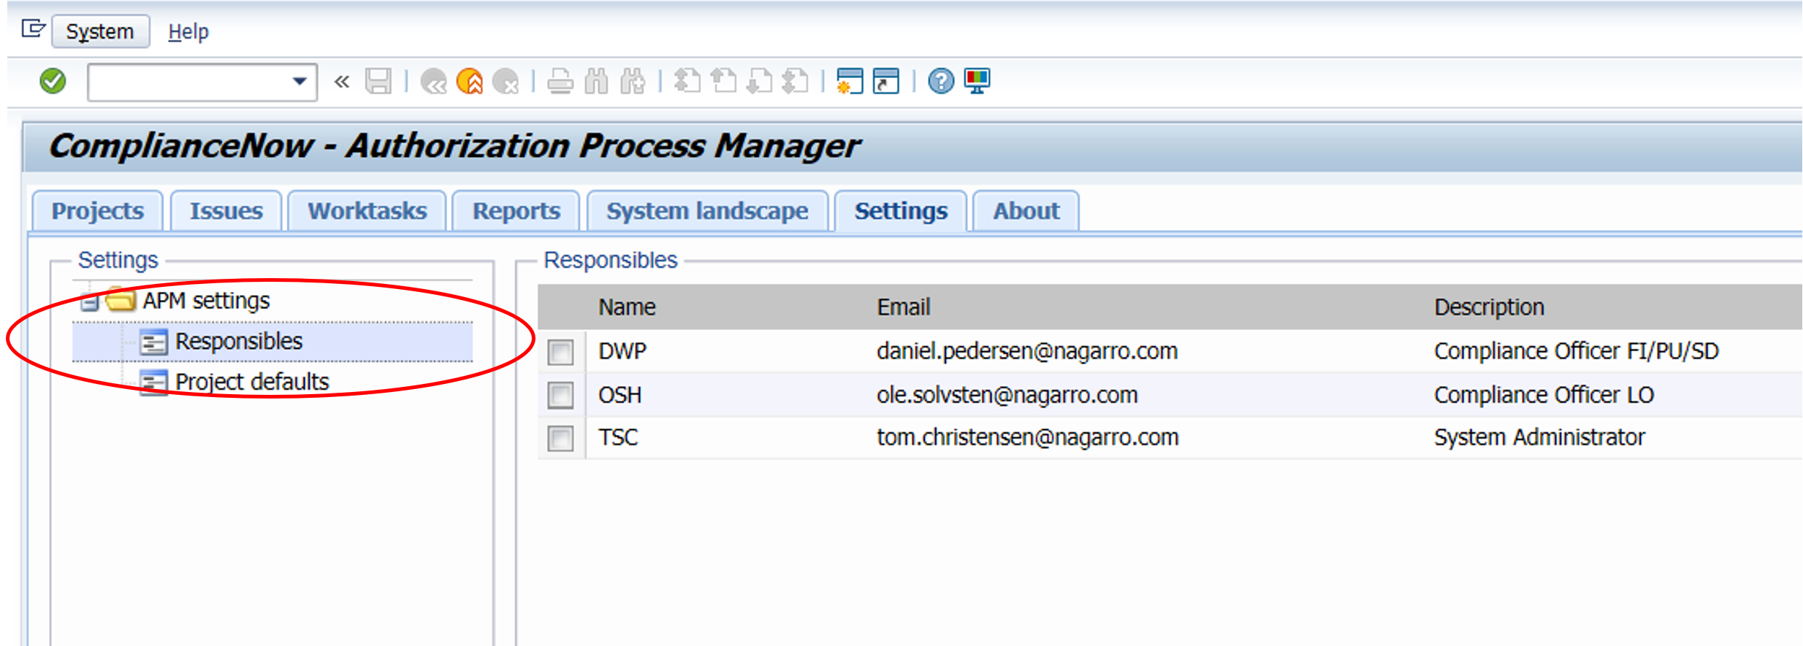The image size is (1803, 646).
Task: Open the Help menu
Action: tap(188, 31)
